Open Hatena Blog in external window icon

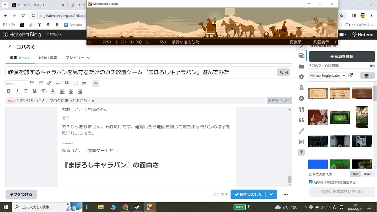[351, 75]
